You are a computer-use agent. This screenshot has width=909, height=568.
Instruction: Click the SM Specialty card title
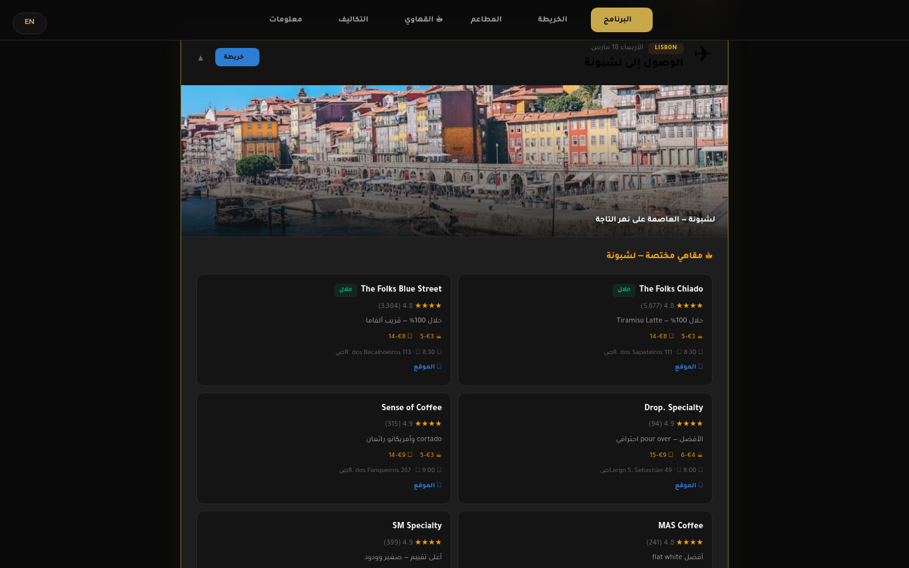417,526
